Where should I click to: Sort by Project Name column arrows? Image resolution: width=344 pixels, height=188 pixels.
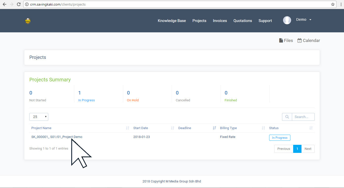pos(128,128)
